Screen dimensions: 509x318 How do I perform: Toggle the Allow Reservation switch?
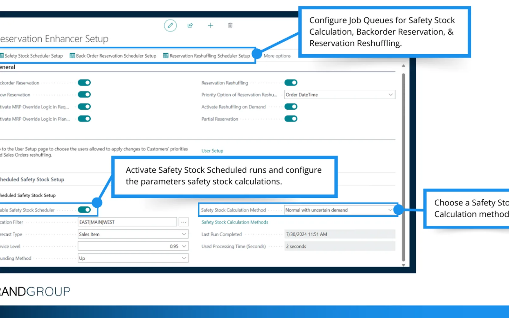84,94
